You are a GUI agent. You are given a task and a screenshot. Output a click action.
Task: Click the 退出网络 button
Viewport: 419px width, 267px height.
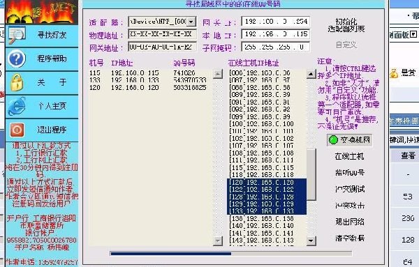click(350, 222)
